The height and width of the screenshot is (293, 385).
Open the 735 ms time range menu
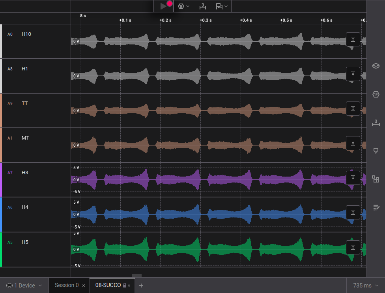(x=366, y=286)
